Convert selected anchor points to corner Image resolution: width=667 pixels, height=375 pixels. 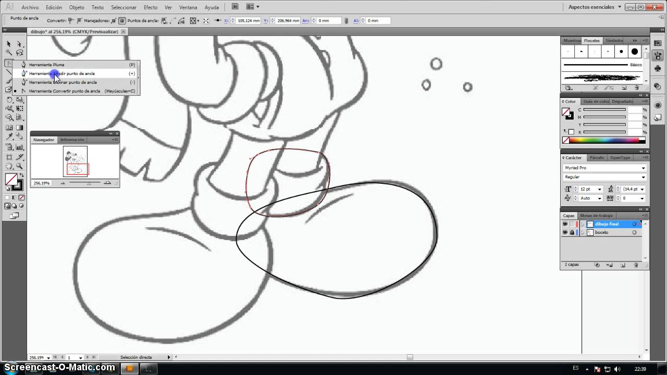pyautogui.click(x=71, y=21)
